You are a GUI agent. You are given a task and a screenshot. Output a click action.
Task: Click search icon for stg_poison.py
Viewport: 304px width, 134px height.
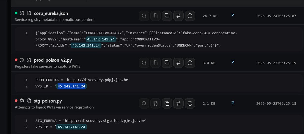click(x=144, y=103)
